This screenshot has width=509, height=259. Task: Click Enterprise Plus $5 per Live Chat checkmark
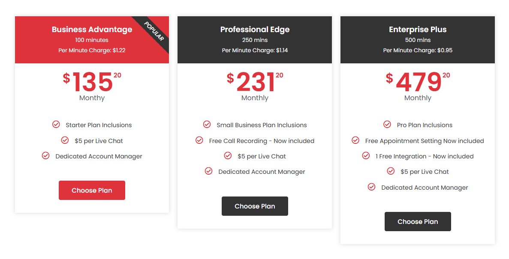point(391,171)
